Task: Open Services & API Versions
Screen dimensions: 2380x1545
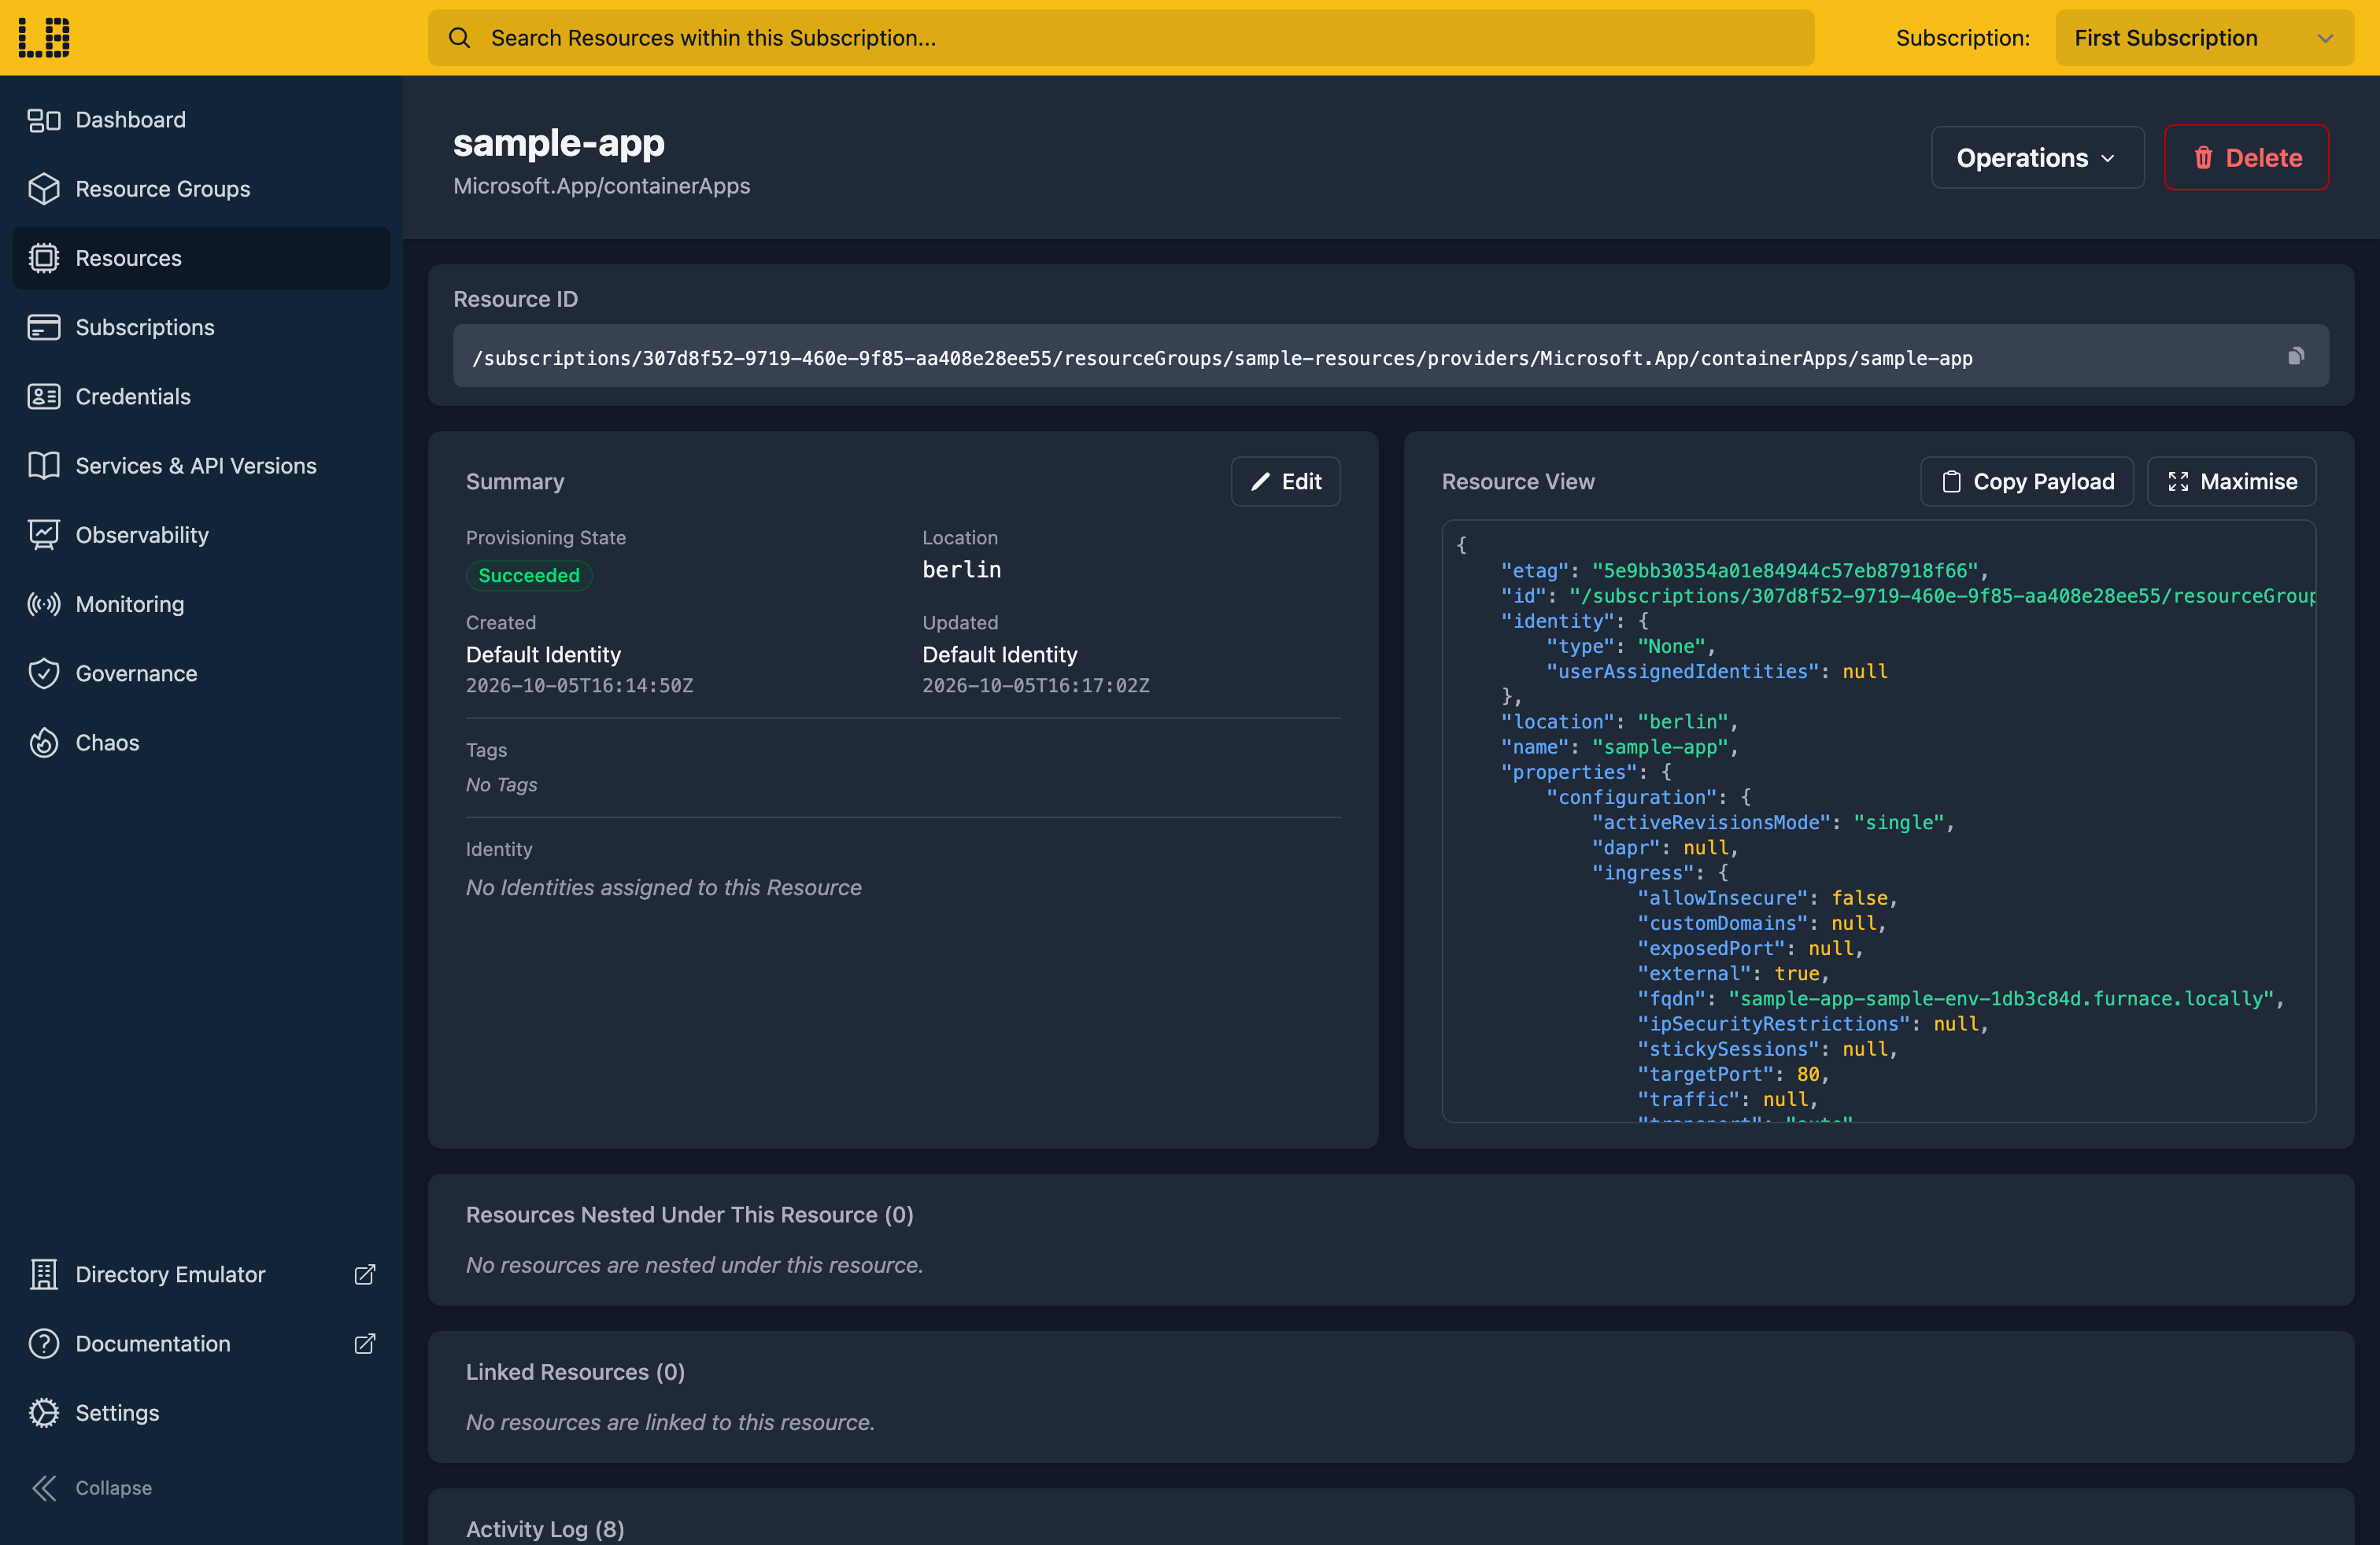Action: (x=201, y=466)
